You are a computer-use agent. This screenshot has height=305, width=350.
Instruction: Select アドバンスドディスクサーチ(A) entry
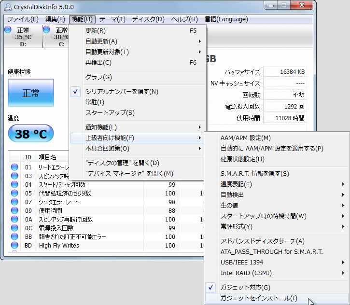click(x=277, y=241)
